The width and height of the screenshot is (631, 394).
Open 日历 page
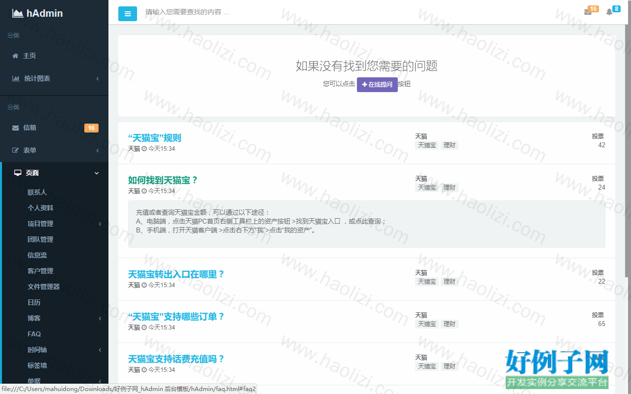34,302
